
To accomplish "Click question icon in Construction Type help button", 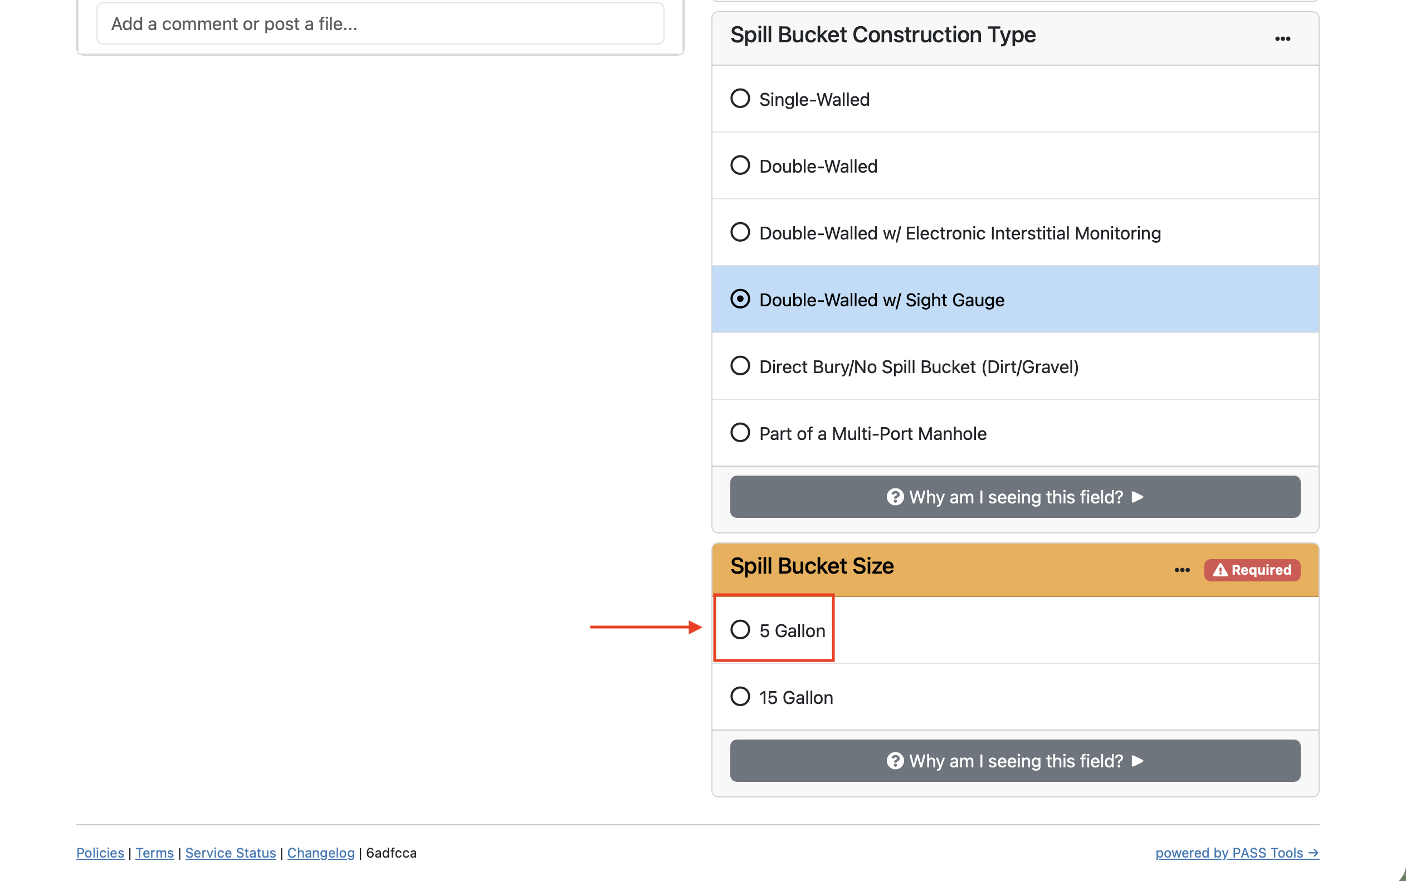I will (895, 497).
